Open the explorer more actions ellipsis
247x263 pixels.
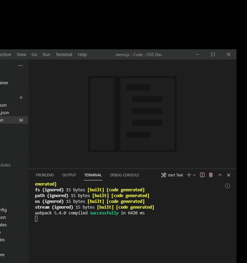20,66
